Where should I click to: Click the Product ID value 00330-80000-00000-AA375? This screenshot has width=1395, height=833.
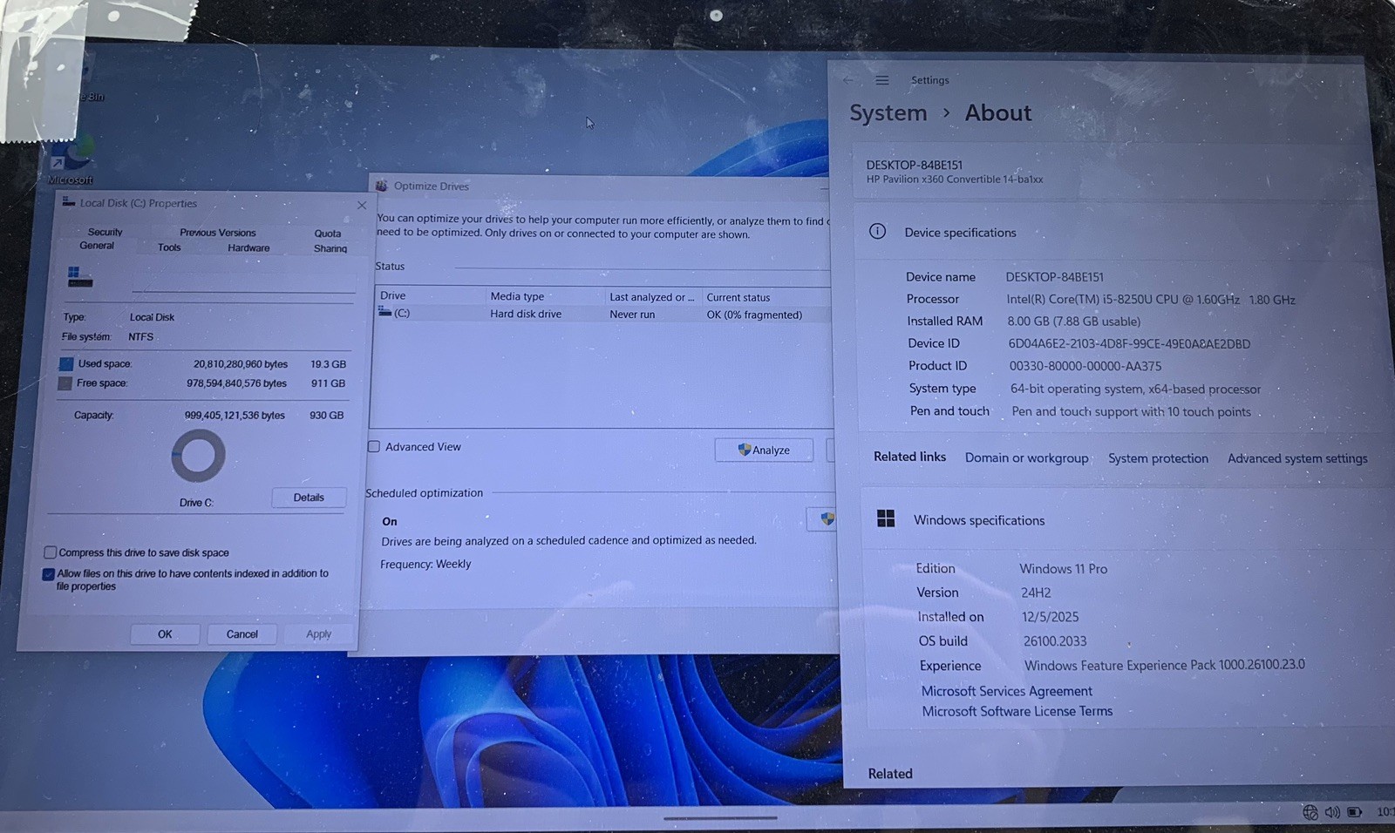pyautogui.click(x=1085, y=366)
